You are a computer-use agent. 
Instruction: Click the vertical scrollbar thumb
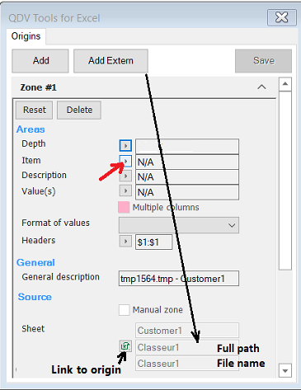tap(285, 181)
